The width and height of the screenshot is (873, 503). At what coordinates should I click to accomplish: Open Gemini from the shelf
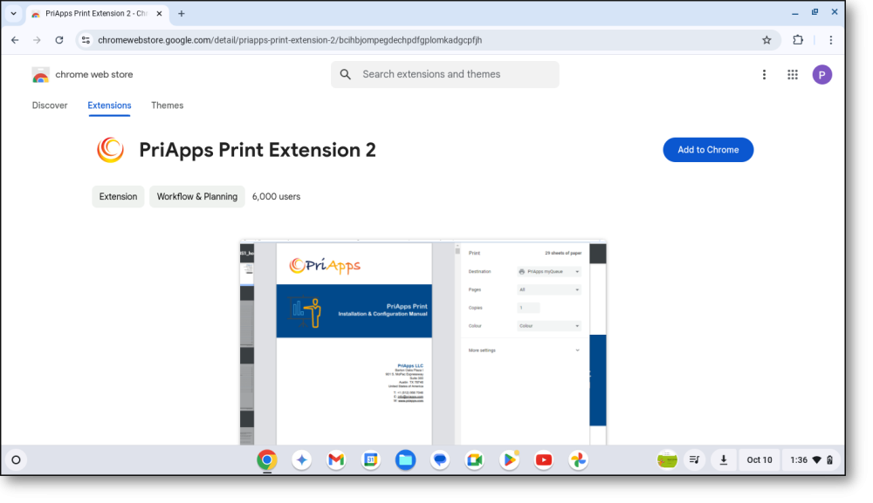[301, 459]
